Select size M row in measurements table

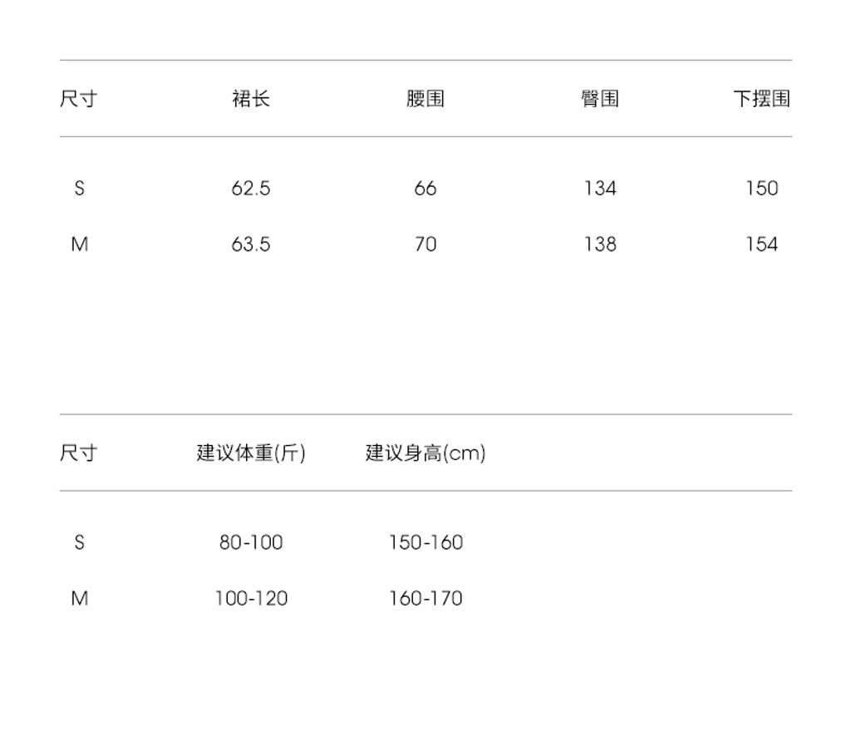425,244
